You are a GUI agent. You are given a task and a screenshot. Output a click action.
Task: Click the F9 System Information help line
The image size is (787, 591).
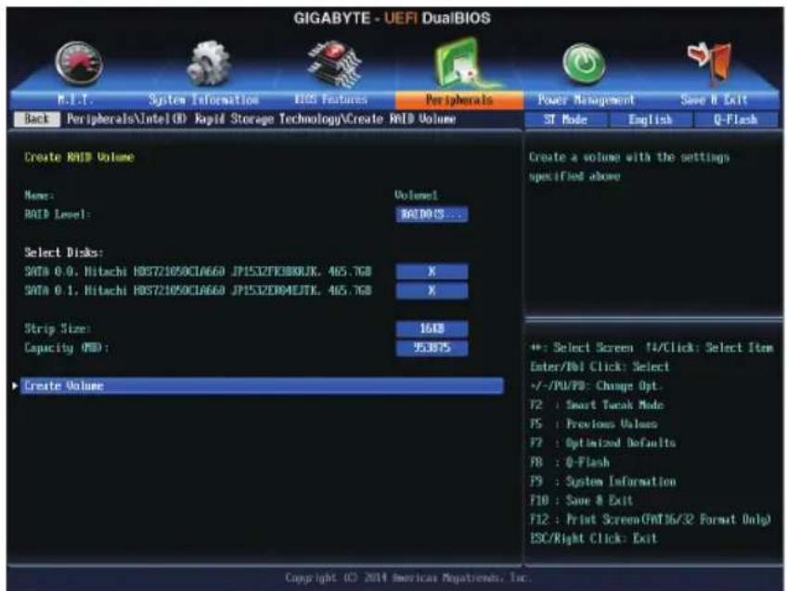pos(603,482)
